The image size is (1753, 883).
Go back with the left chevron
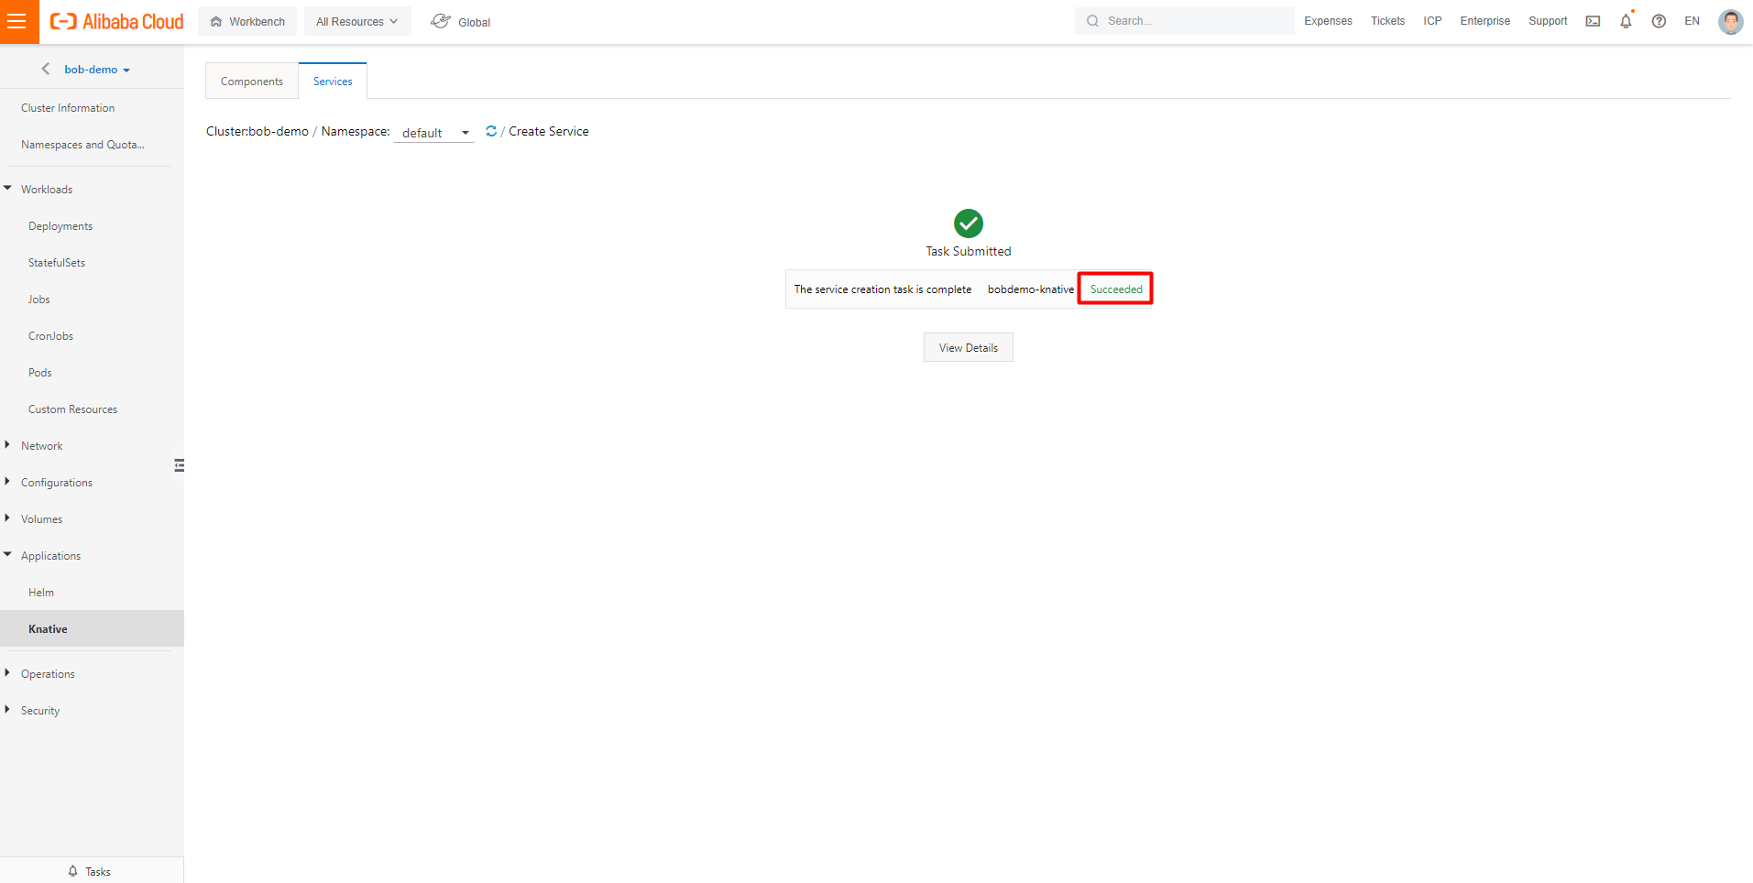click(x=46, y=69)
